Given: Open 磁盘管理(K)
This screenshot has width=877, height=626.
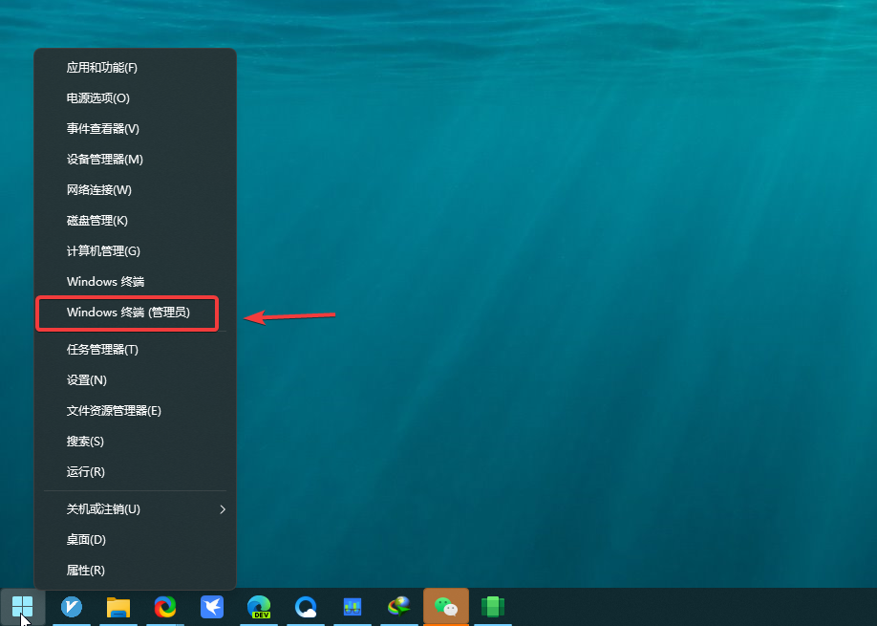Looking at the screenshot, I should coord(136,221).
